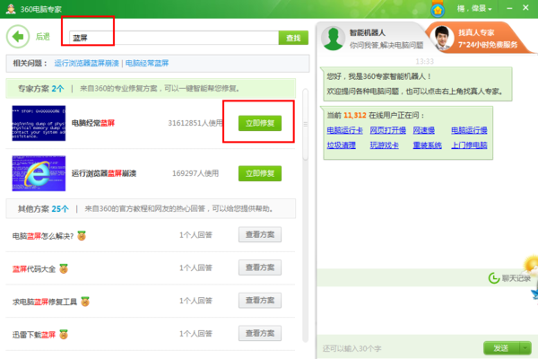This screenshot has height=359, width=538.
Task: Click the 重装系统 quick link
Action: tap(427, 145)
